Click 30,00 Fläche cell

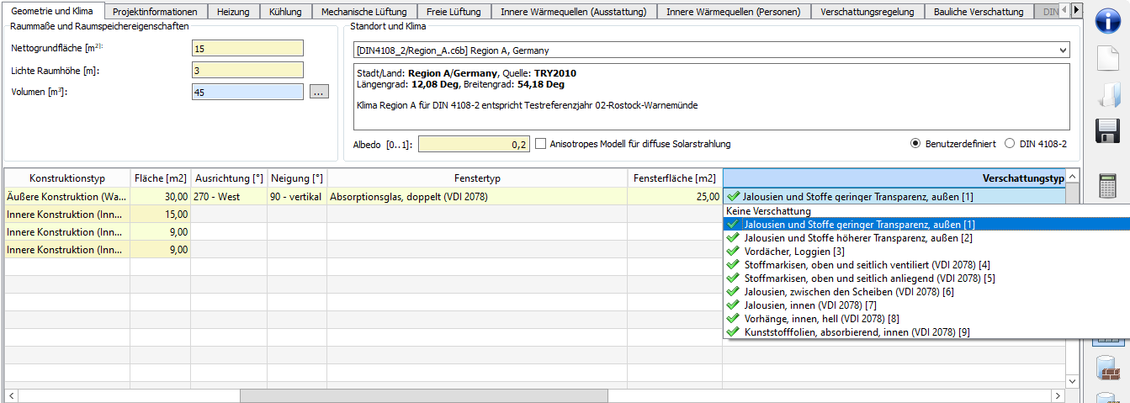[x=160, y=196]
